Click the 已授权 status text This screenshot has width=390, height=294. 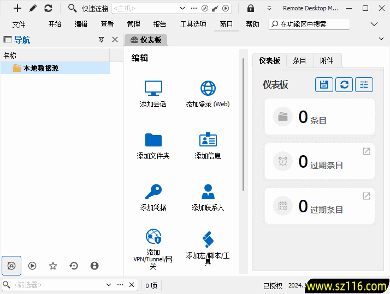coord(273,286)
